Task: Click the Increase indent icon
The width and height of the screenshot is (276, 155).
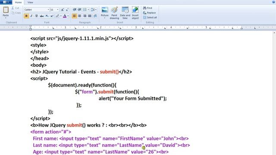Action: point(79,9)
